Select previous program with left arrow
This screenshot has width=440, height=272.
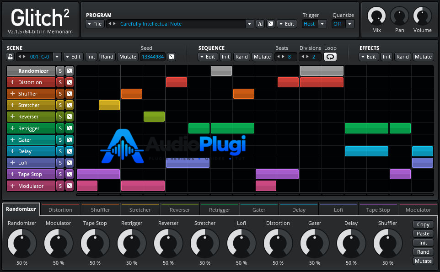(x=110, y=24)
